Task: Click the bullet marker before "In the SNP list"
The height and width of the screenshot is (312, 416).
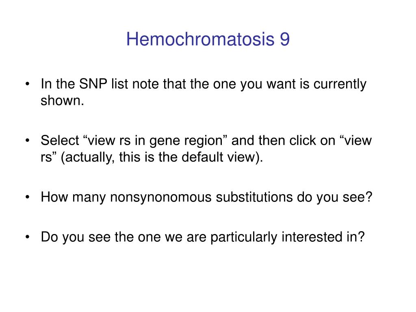Action: point(27,84)
